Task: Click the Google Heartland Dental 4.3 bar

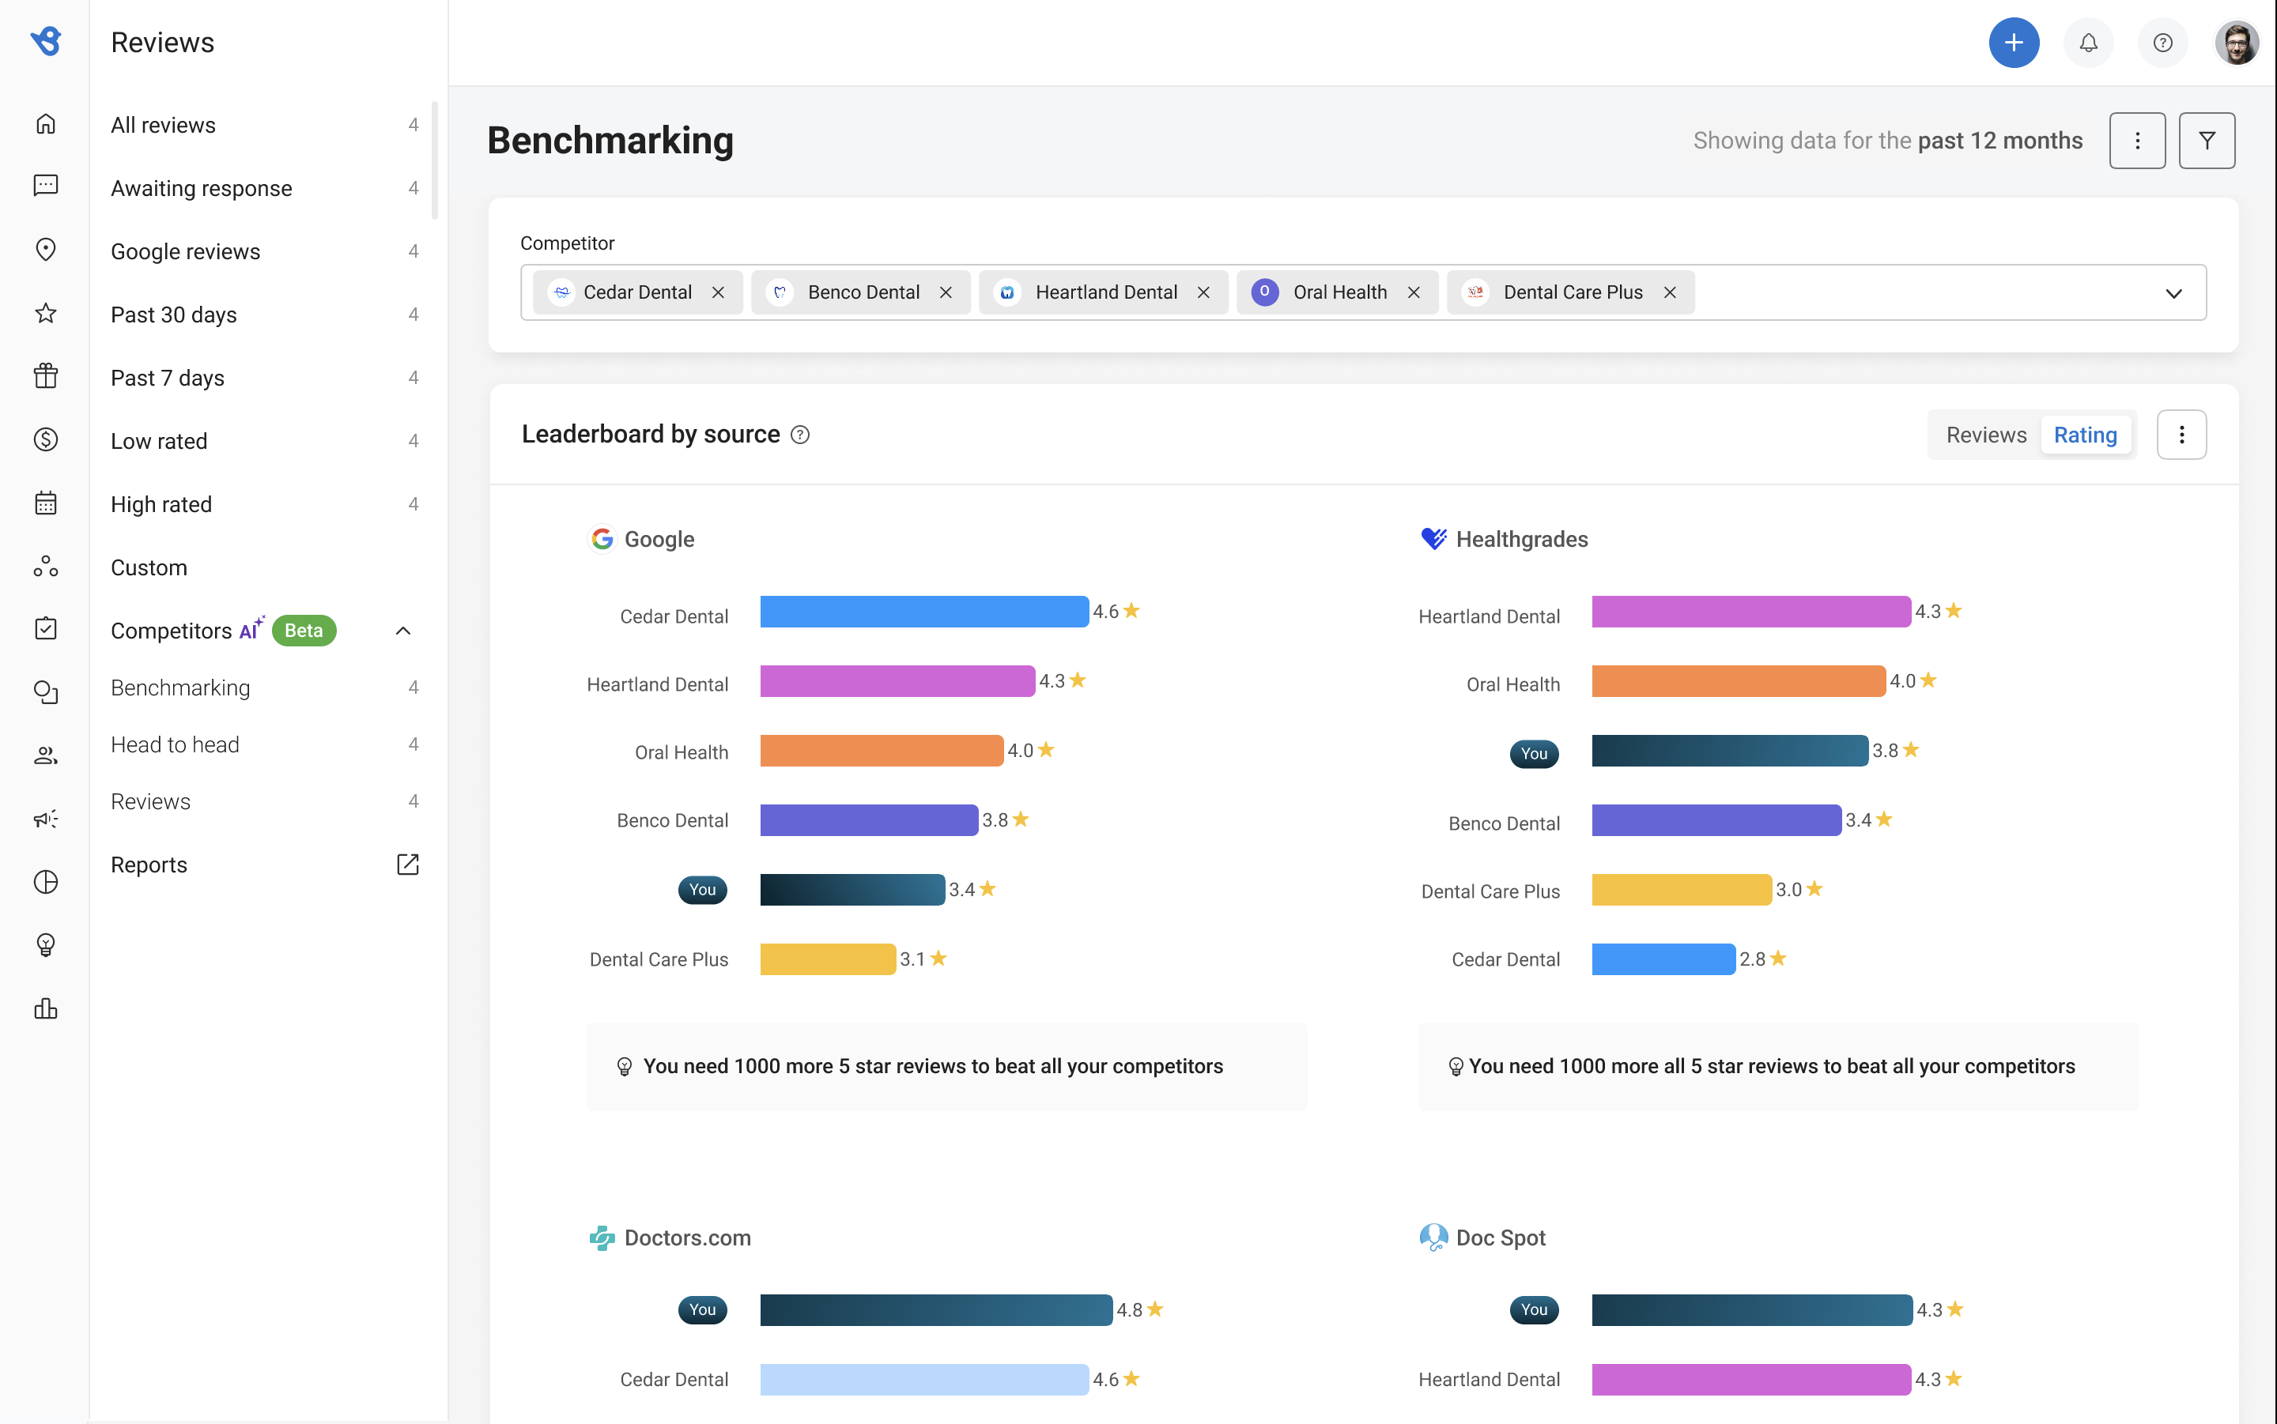Action: click(x=897, y=681)
